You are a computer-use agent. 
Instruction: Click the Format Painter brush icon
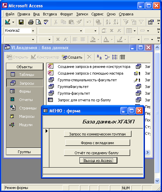[x=79, y=22]
